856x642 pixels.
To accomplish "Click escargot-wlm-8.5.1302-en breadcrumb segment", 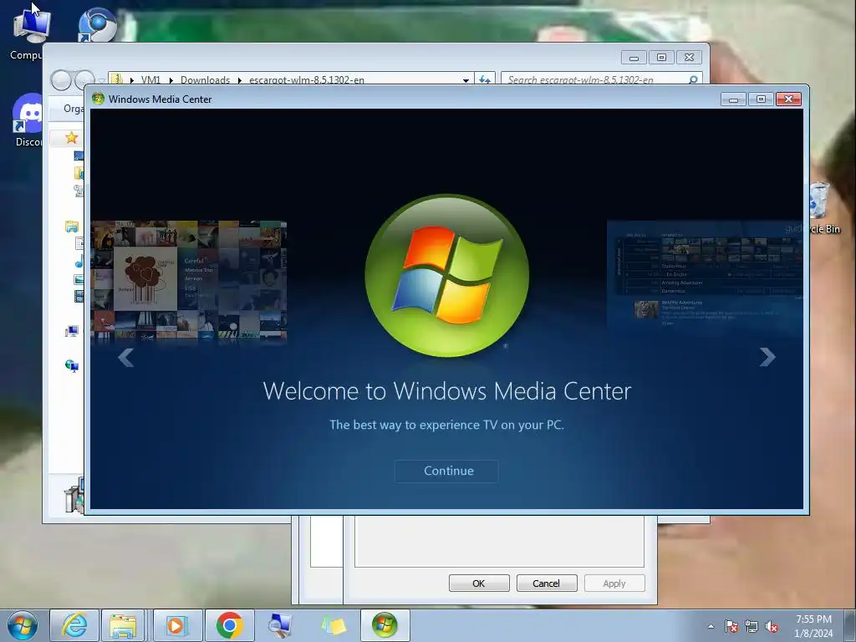I will [306, 79].
